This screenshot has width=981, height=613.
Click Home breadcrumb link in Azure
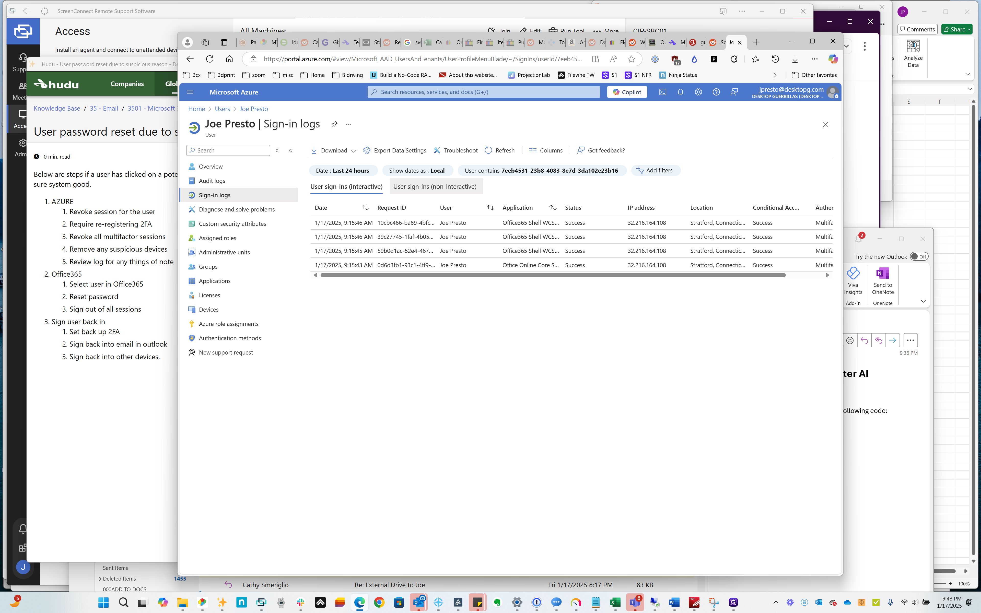[x=197, y=109]
